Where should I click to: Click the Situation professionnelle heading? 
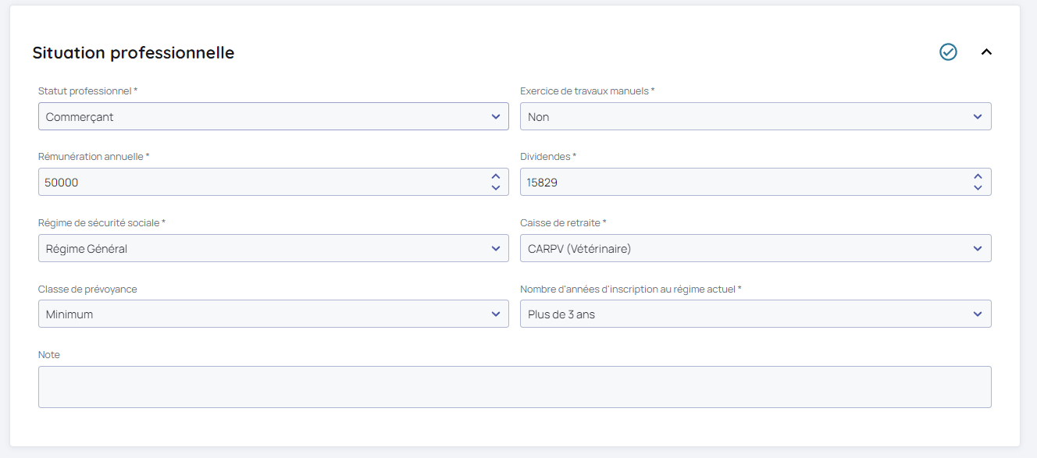coord(134,53)
